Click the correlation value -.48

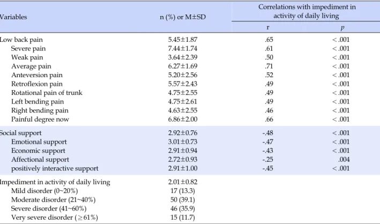(268, 133)
